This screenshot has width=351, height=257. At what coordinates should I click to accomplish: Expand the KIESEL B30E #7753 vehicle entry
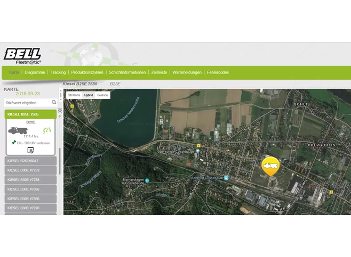tap(30, 170)
